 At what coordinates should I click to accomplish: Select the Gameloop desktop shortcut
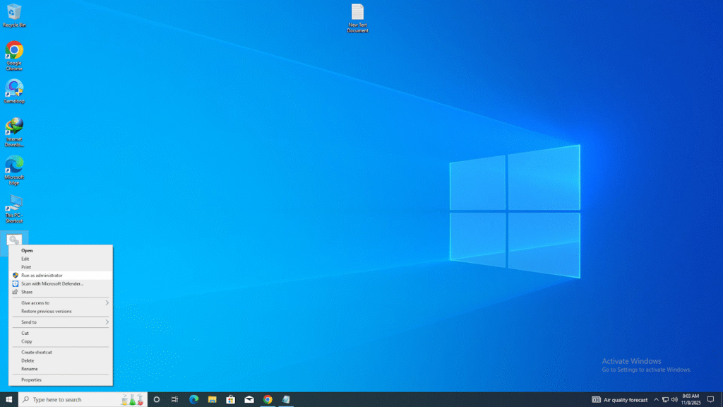pyautogui.click(x=14, y=89)
